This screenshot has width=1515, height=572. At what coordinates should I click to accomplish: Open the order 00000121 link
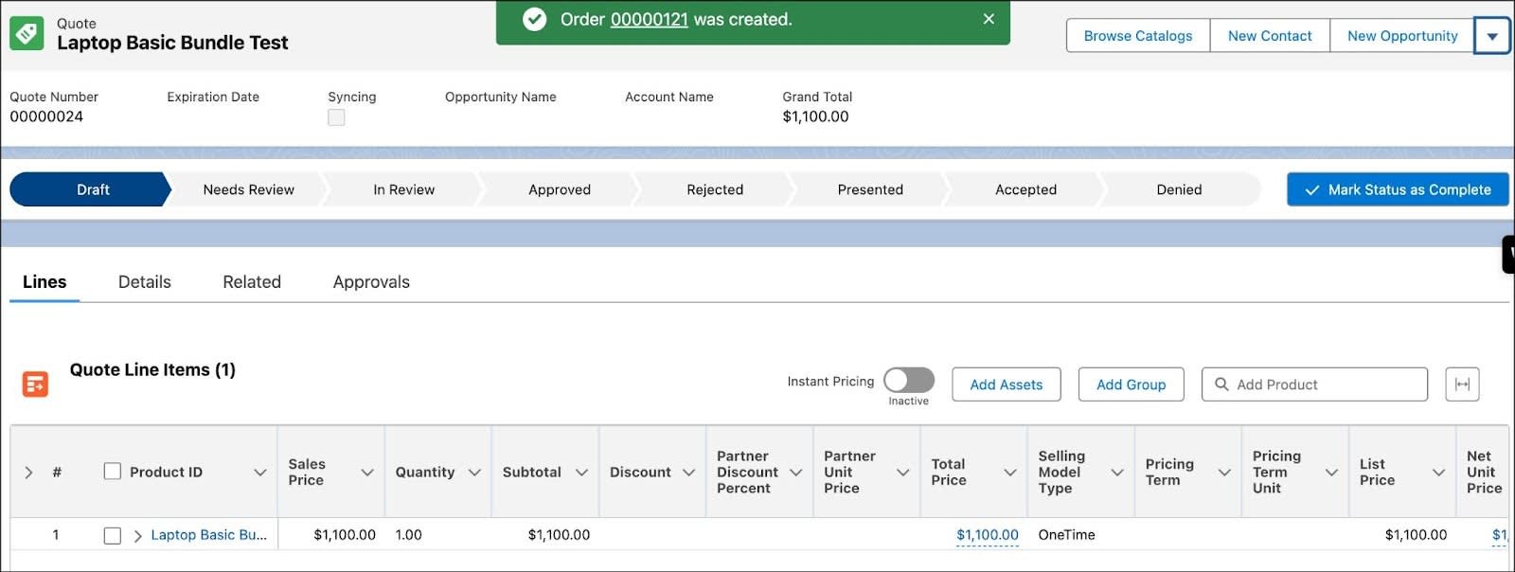[649, 20]
